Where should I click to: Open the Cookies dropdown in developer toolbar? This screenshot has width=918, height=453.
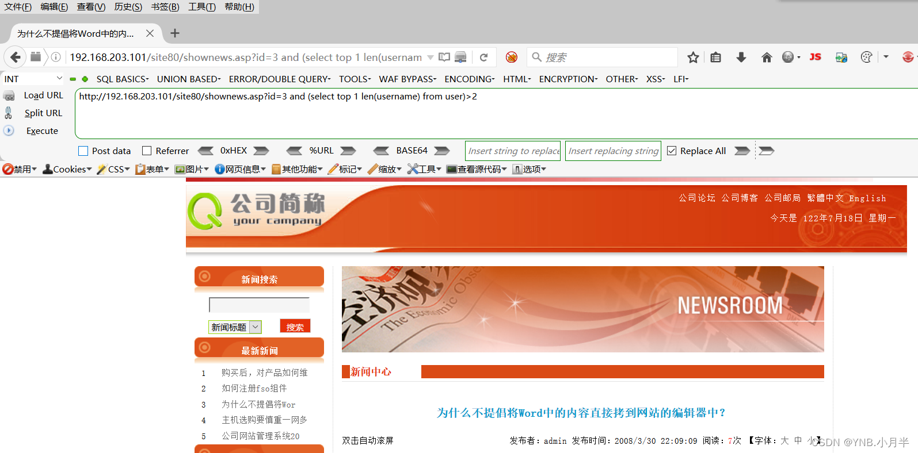coord(67,169)
